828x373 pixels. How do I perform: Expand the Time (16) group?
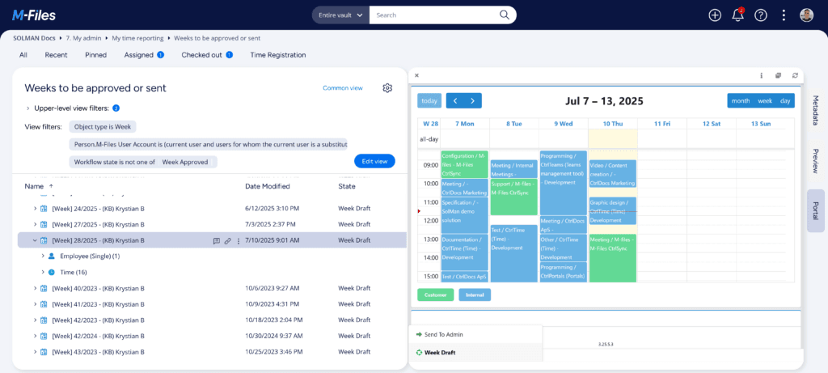(42, 272)
